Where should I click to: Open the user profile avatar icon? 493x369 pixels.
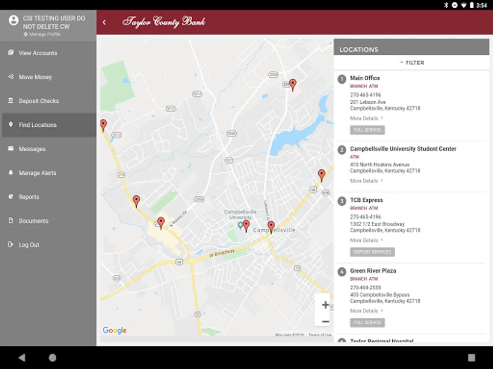click(x=14, y=20)
